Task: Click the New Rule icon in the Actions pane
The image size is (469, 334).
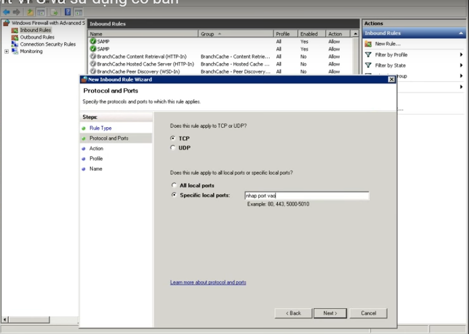Action: [x=368, y=44]
